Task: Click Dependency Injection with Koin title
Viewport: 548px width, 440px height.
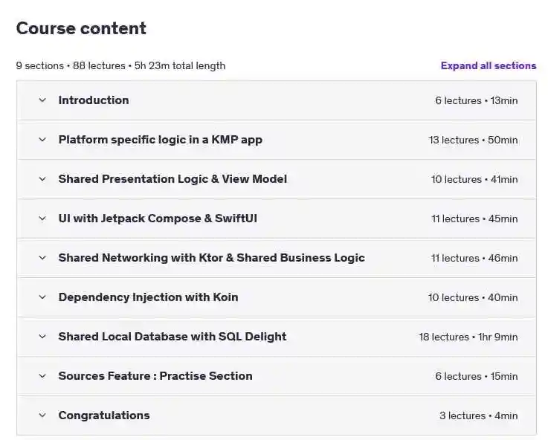Action: tap(148, 297)
